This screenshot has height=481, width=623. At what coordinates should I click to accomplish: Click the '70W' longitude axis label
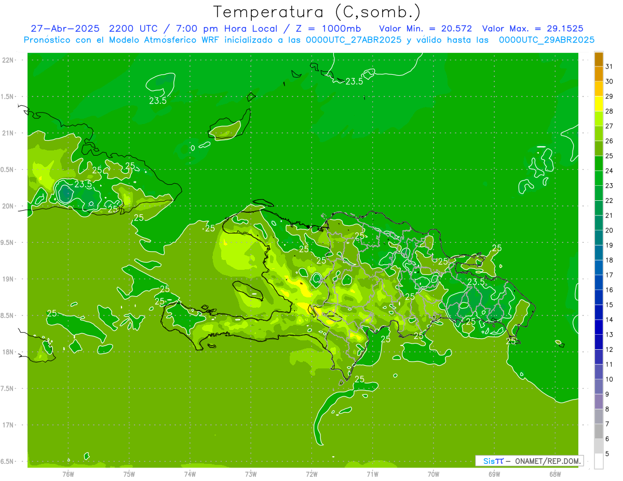(434, 474)
